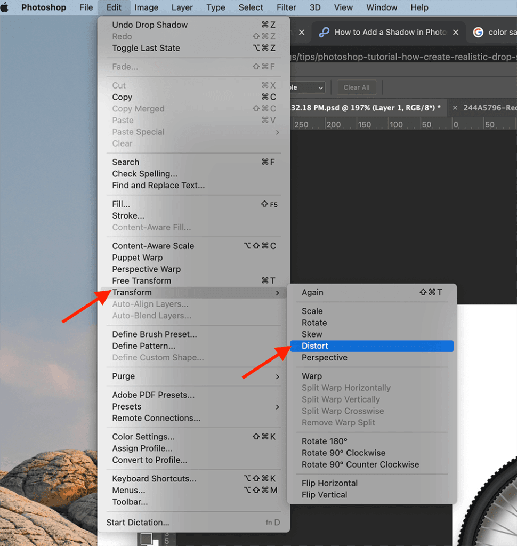
Task: Choose Rotate 90° Clockwise
Action: (372, 453)
